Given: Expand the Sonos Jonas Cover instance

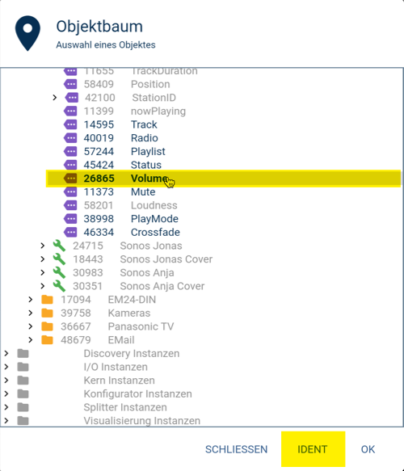Looking at the screenshot, I should [x=43, y=259].
